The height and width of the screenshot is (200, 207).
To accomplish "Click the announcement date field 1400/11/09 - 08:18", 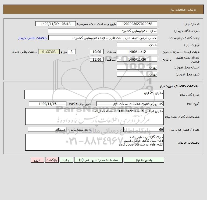I will click(56, 24).
